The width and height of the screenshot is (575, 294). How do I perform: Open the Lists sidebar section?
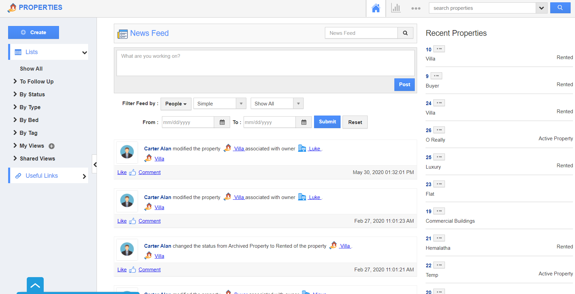click(x=48, y=52)
